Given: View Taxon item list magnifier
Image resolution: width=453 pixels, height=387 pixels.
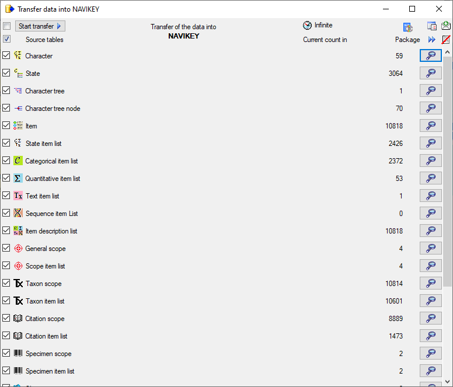Looking at the screenshot, I should pyautogui.click(x=430, y=301).
